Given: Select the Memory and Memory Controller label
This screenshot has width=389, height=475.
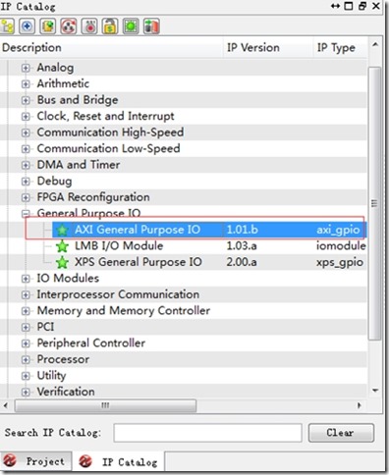Looking at the screenshot, I should (124, 311).
